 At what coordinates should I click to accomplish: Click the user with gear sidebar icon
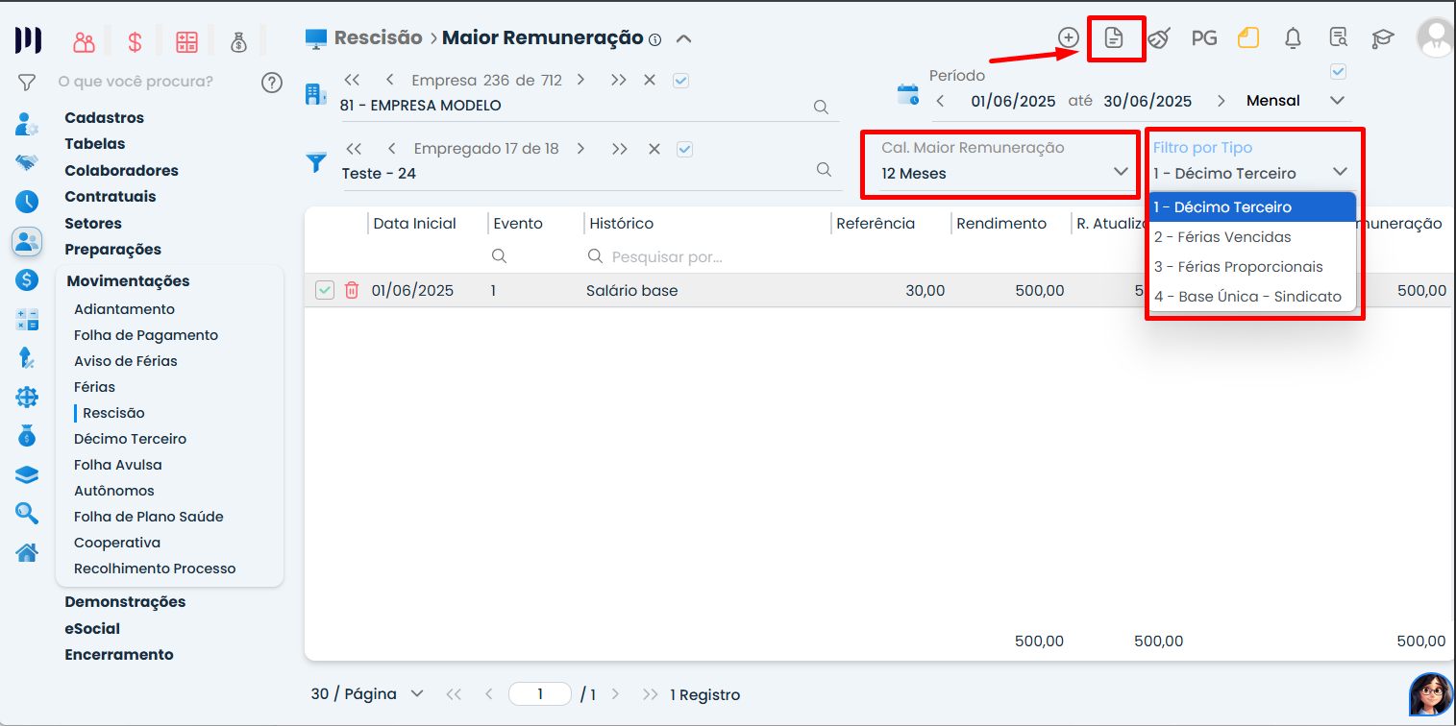[x=27, y=124]
